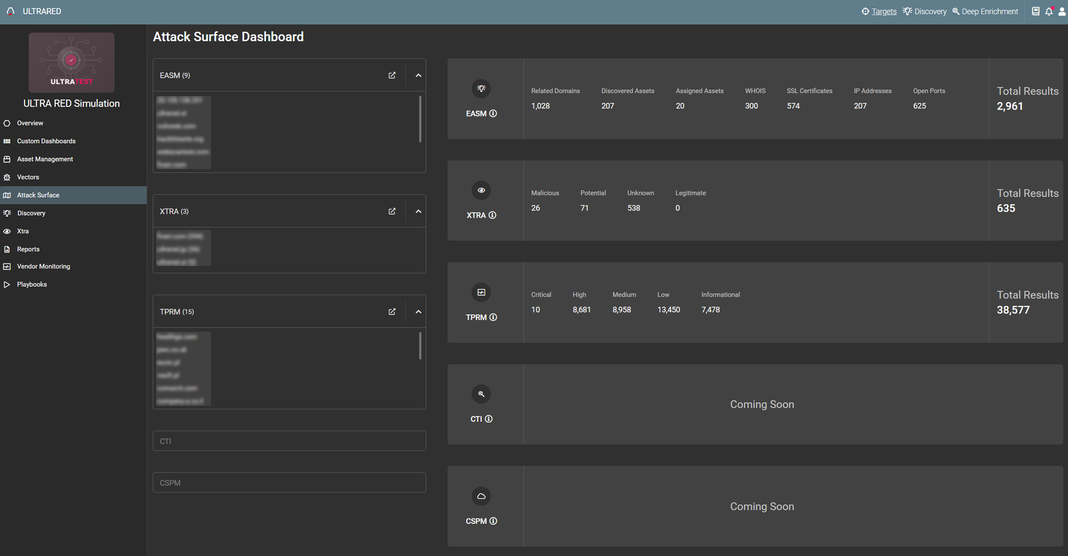The image size is (1068, 556).
Task: Click the EASM bug circle icon
Action: (x=481, y=88)
